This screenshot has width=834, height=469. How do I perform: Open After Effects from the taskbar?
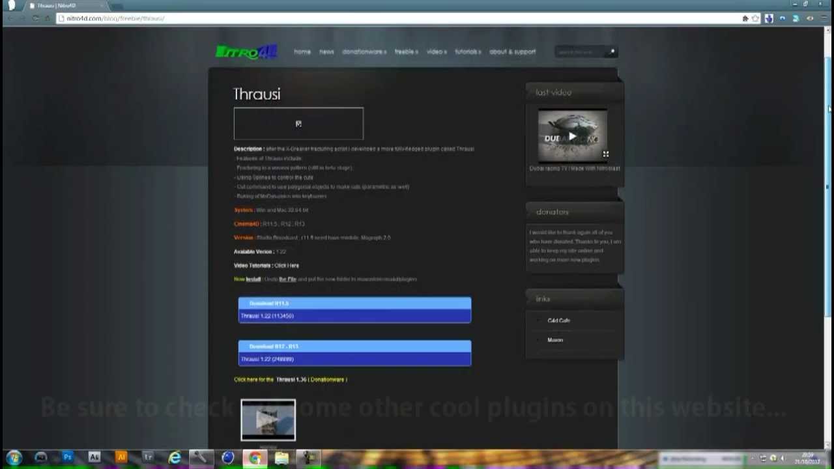pyautogui.click(x=94, y=458)
